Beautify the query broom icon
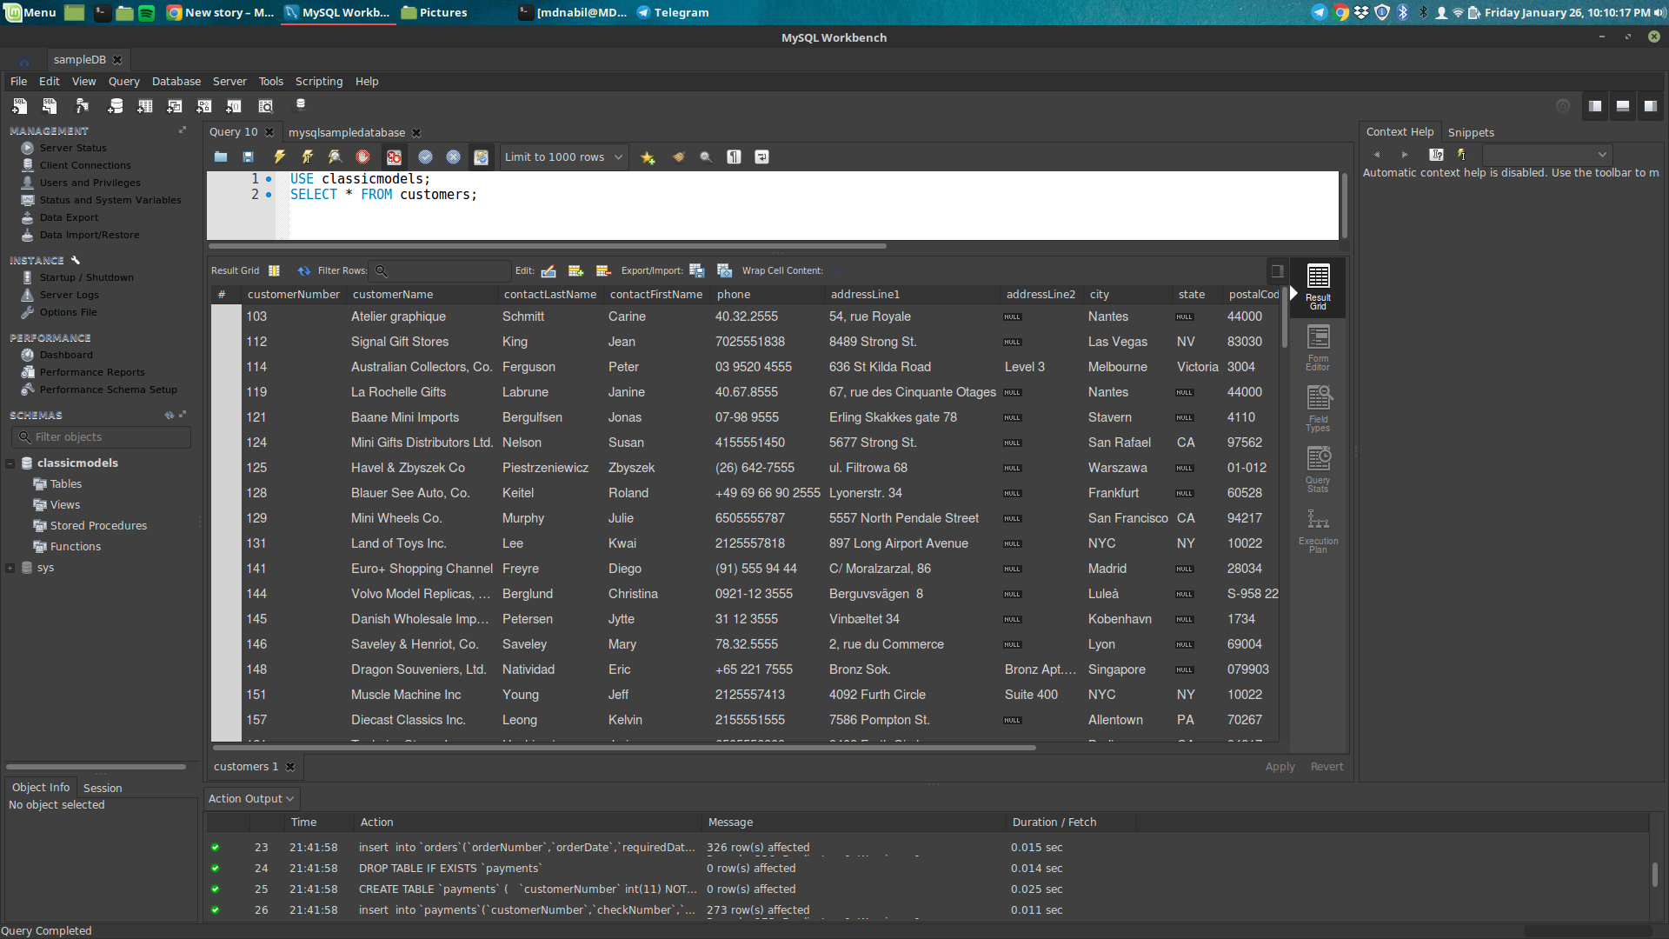 pos(679,157)
